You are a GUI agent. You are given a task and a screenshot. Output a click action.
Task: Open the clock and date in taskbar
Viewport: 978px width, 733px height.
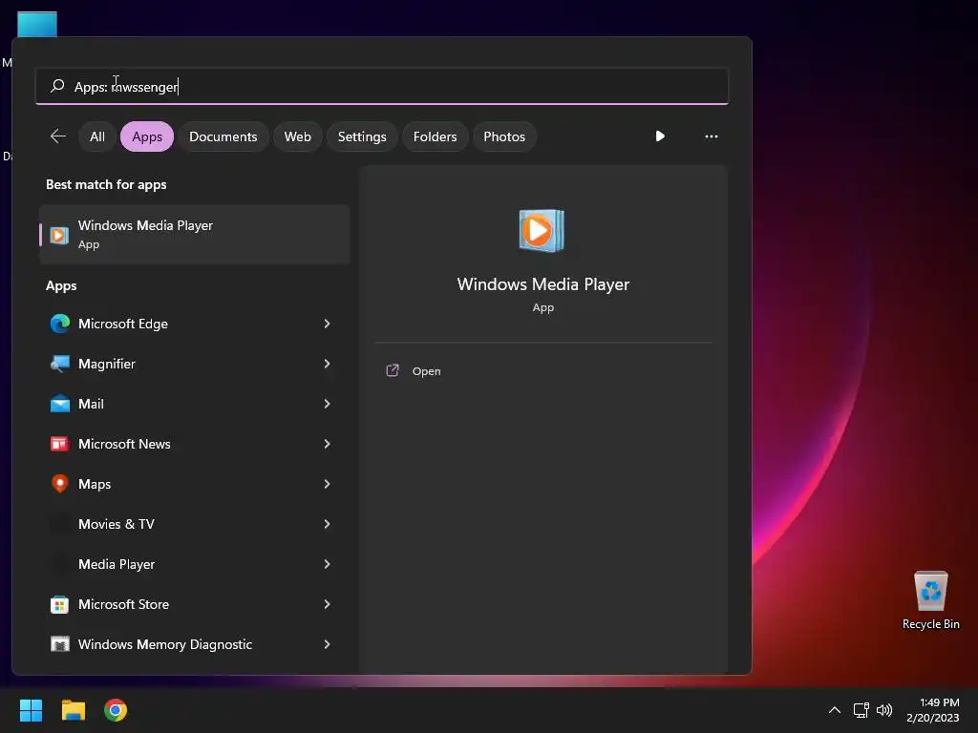(x=932, y=710)
